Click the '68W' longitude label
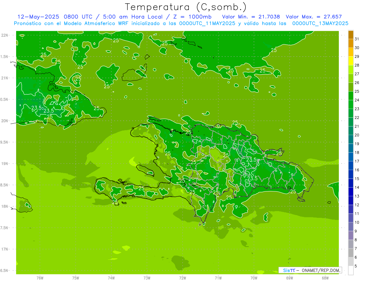Screen dimensions: 365x282 tap(325, 278)
